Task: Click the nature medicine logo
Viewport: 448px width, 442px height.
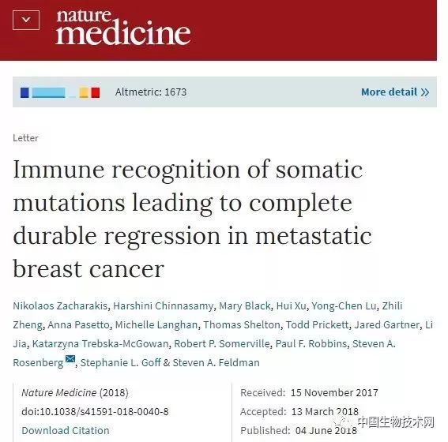Action: click(x=123, y=28)
